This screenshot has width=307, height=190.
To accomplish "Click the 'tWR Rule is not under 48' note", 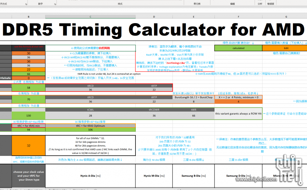I will point(109,74).
